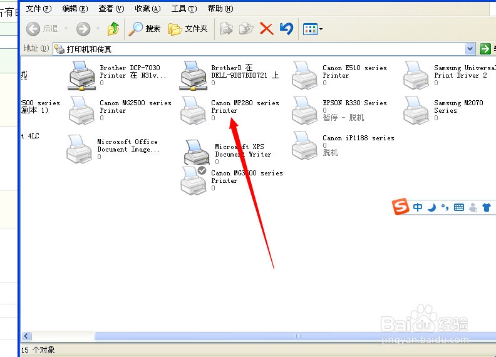
Task: Click the 'Samsung M2070 Series' label text
Action: (x=458, y=106)
